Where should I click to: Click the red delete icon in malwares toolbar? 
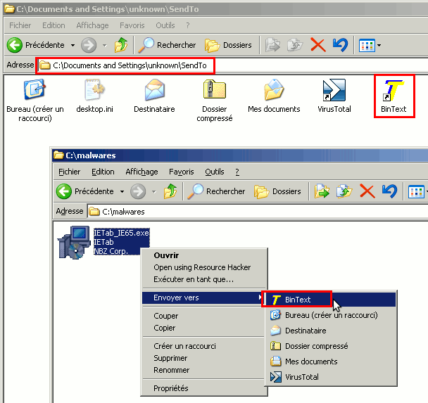[x=367, y=191]
